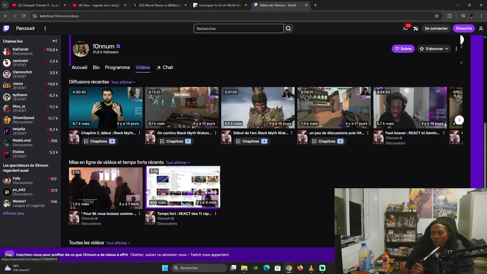The height and width of the screenshot is (274, 487).
Task: Open Tout afficher for Mise en ligne
Action: pos(178,162)
